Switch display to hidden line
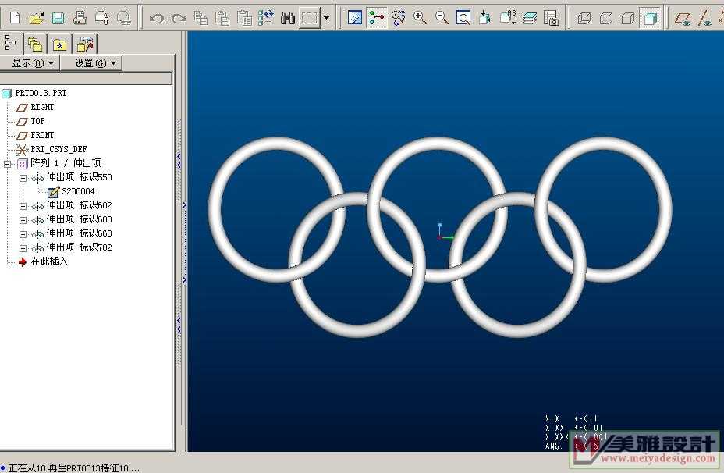724x473 pixels. coord(605,18)
